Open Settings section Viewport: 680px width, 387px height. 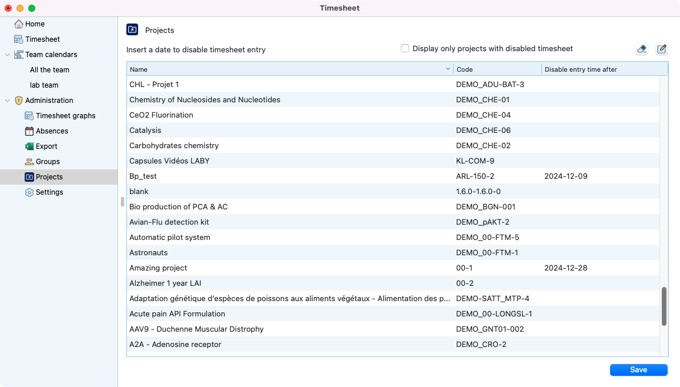coord(49,192)
